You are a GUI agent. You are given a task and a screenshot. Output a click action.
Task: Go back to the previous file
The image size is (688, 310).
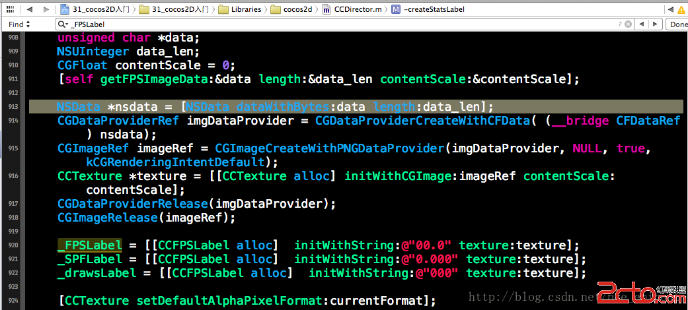point(30,9)
